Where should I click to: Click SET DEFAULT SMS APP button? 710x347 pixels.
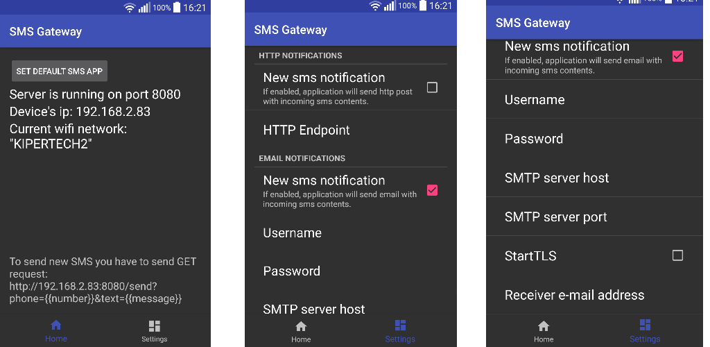pos(60,71)
